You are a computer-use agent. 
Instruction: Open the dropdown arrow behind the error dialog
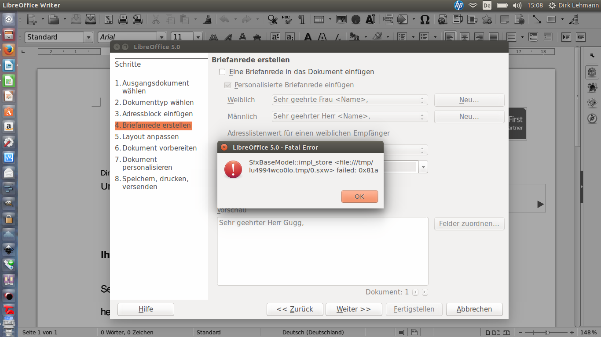tap(423, 167)
